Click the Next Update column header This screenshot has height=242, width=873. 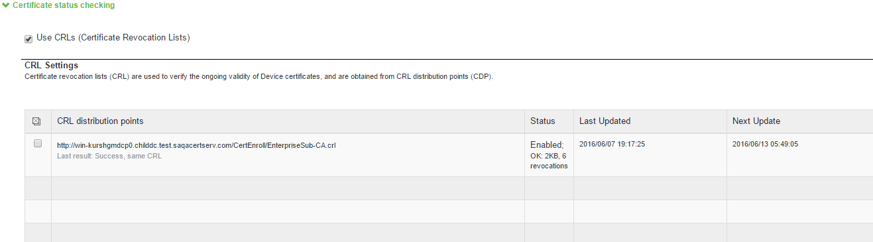point(756,121)
